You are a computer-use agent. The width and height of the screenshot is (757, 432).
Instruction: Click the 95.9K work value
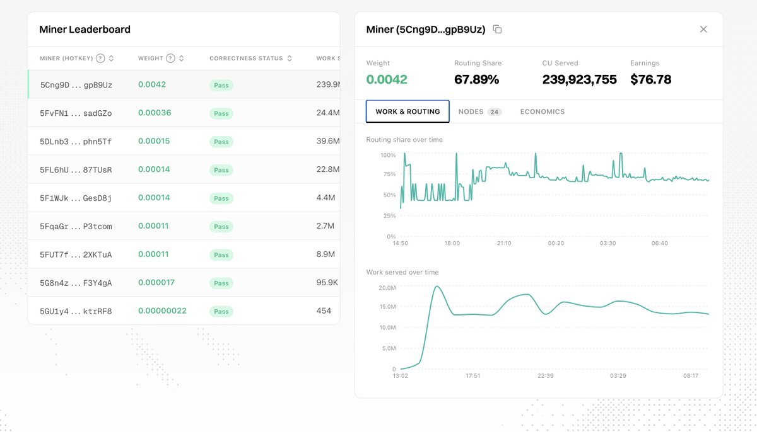327,283
